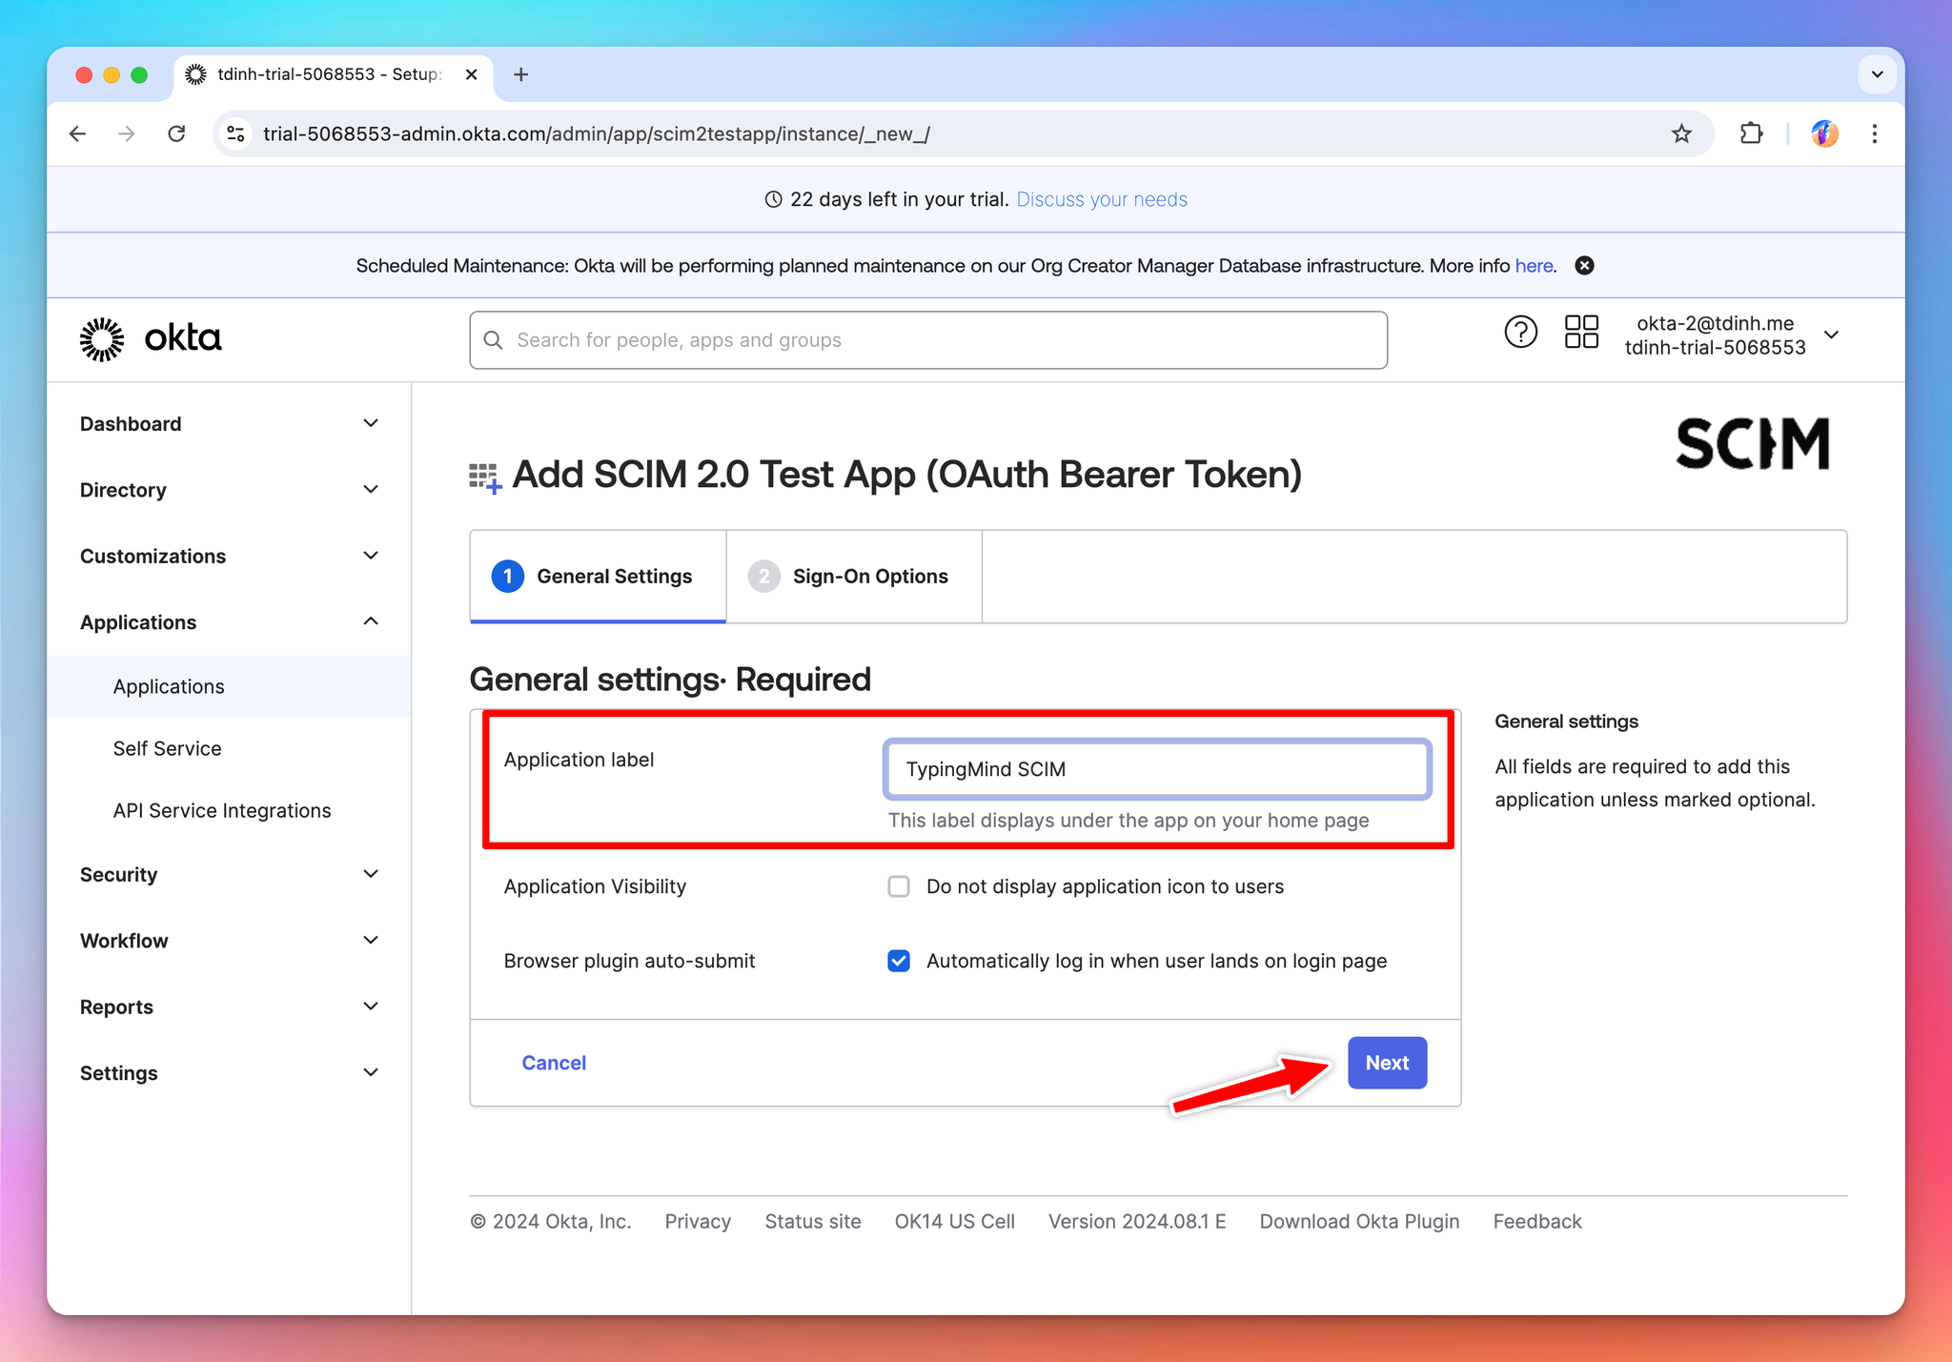Click the add-app grid icon beside title
1952x1362 pixels.
coord(485,478)
